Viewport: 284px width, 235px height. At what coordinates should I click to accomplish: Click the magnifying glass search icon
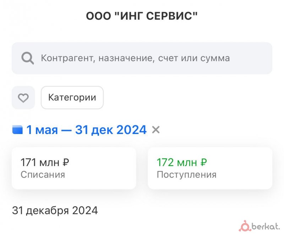(27, 58)
